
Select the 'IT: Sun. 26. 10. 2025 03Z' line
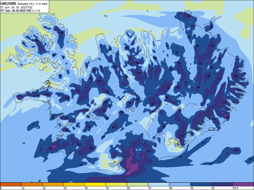pos(16,7)
